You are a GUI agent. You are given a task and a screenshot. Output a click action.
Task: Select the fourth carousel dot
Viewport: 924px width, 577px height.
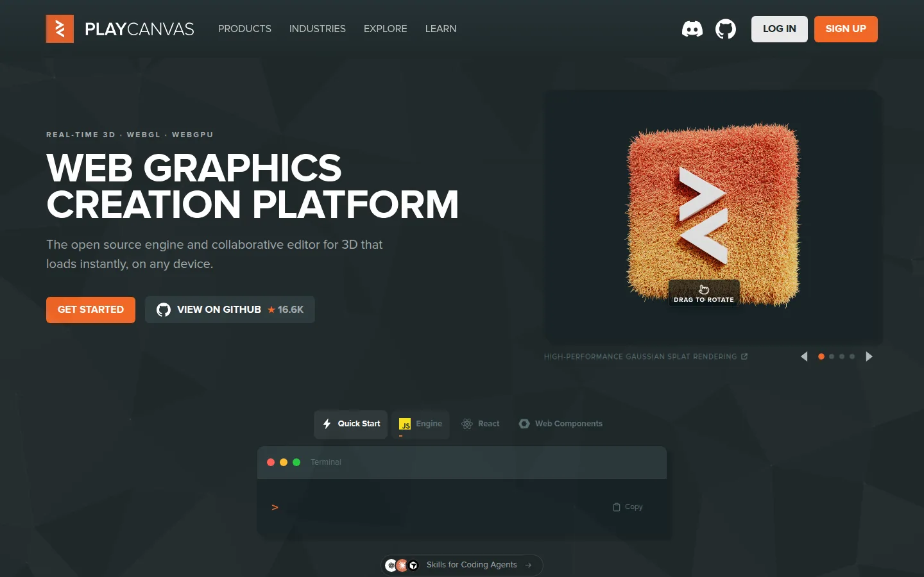click(852, 356)
